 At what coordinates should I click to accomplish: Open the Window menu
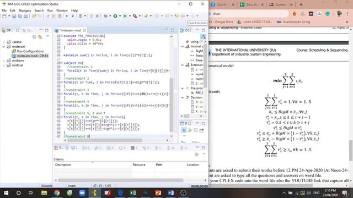[x=62, y=10]
